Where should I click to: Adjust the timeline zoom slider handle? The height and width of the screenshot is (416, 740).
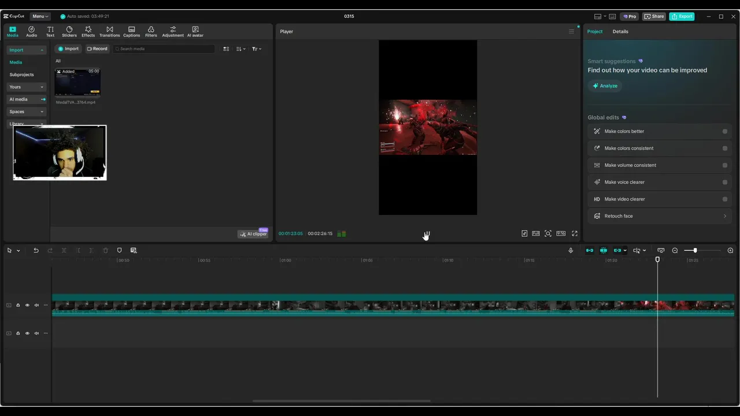(x=695, y=250)
